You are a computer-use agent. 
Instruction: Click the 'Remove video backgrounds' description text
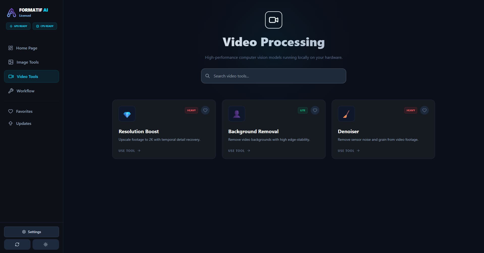(x=269, y=139)
